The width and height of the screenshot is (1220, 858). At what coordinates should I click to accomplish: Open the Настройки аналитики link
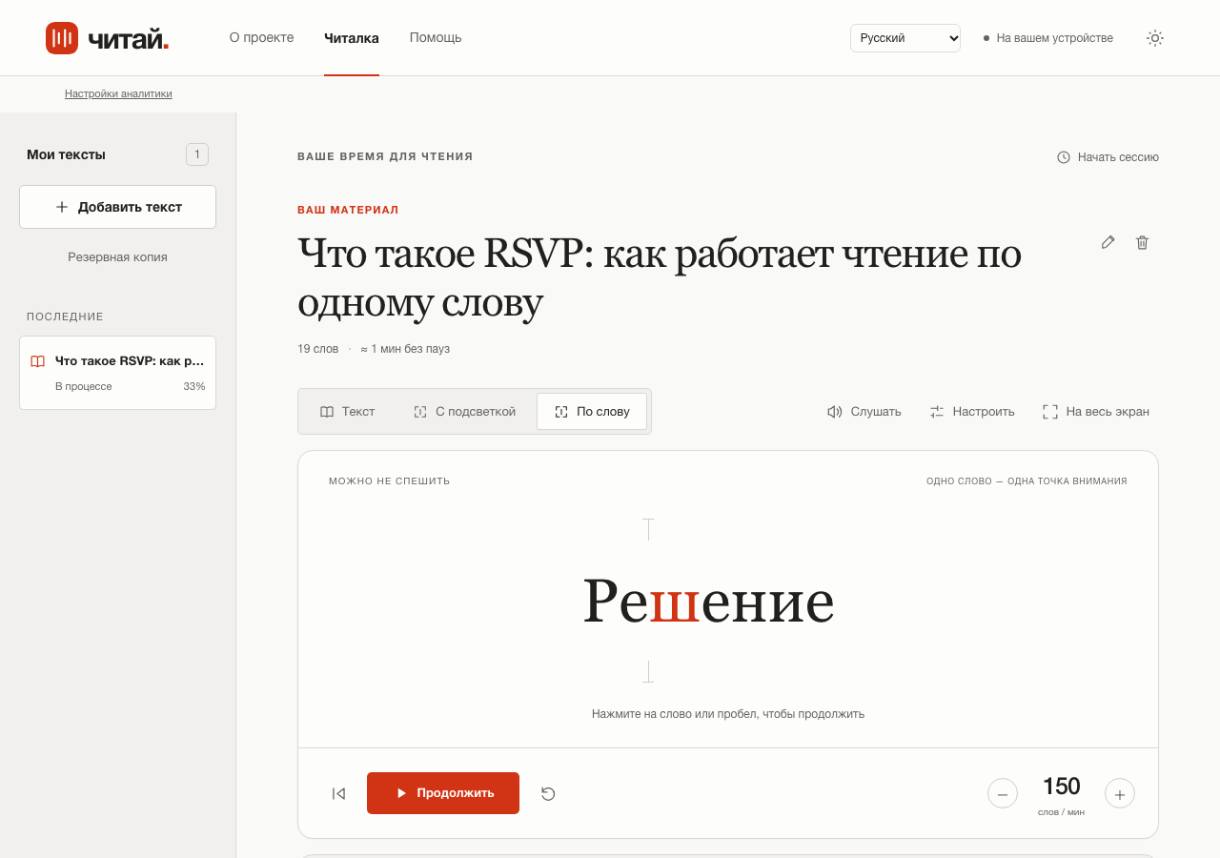(x=118, y=93)
